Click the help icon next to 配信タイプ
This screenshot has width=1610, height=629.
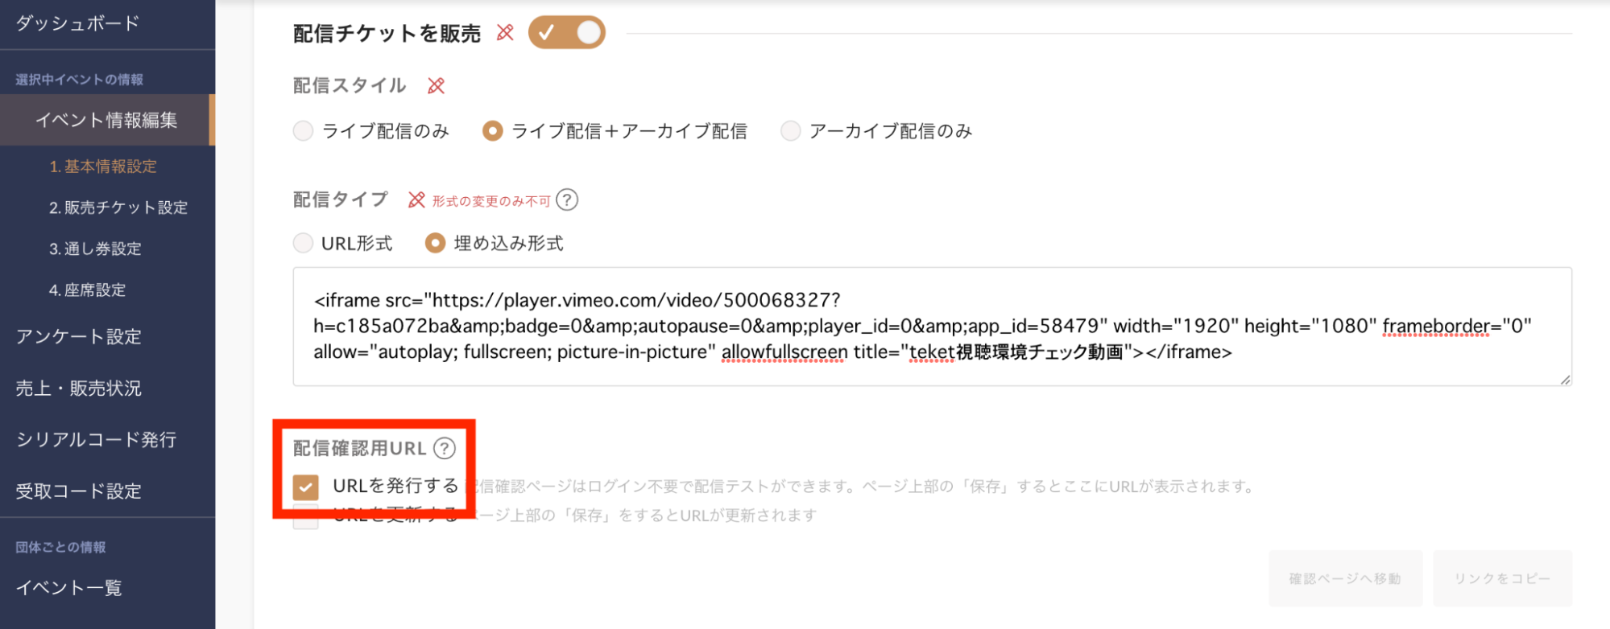point(567,199)
